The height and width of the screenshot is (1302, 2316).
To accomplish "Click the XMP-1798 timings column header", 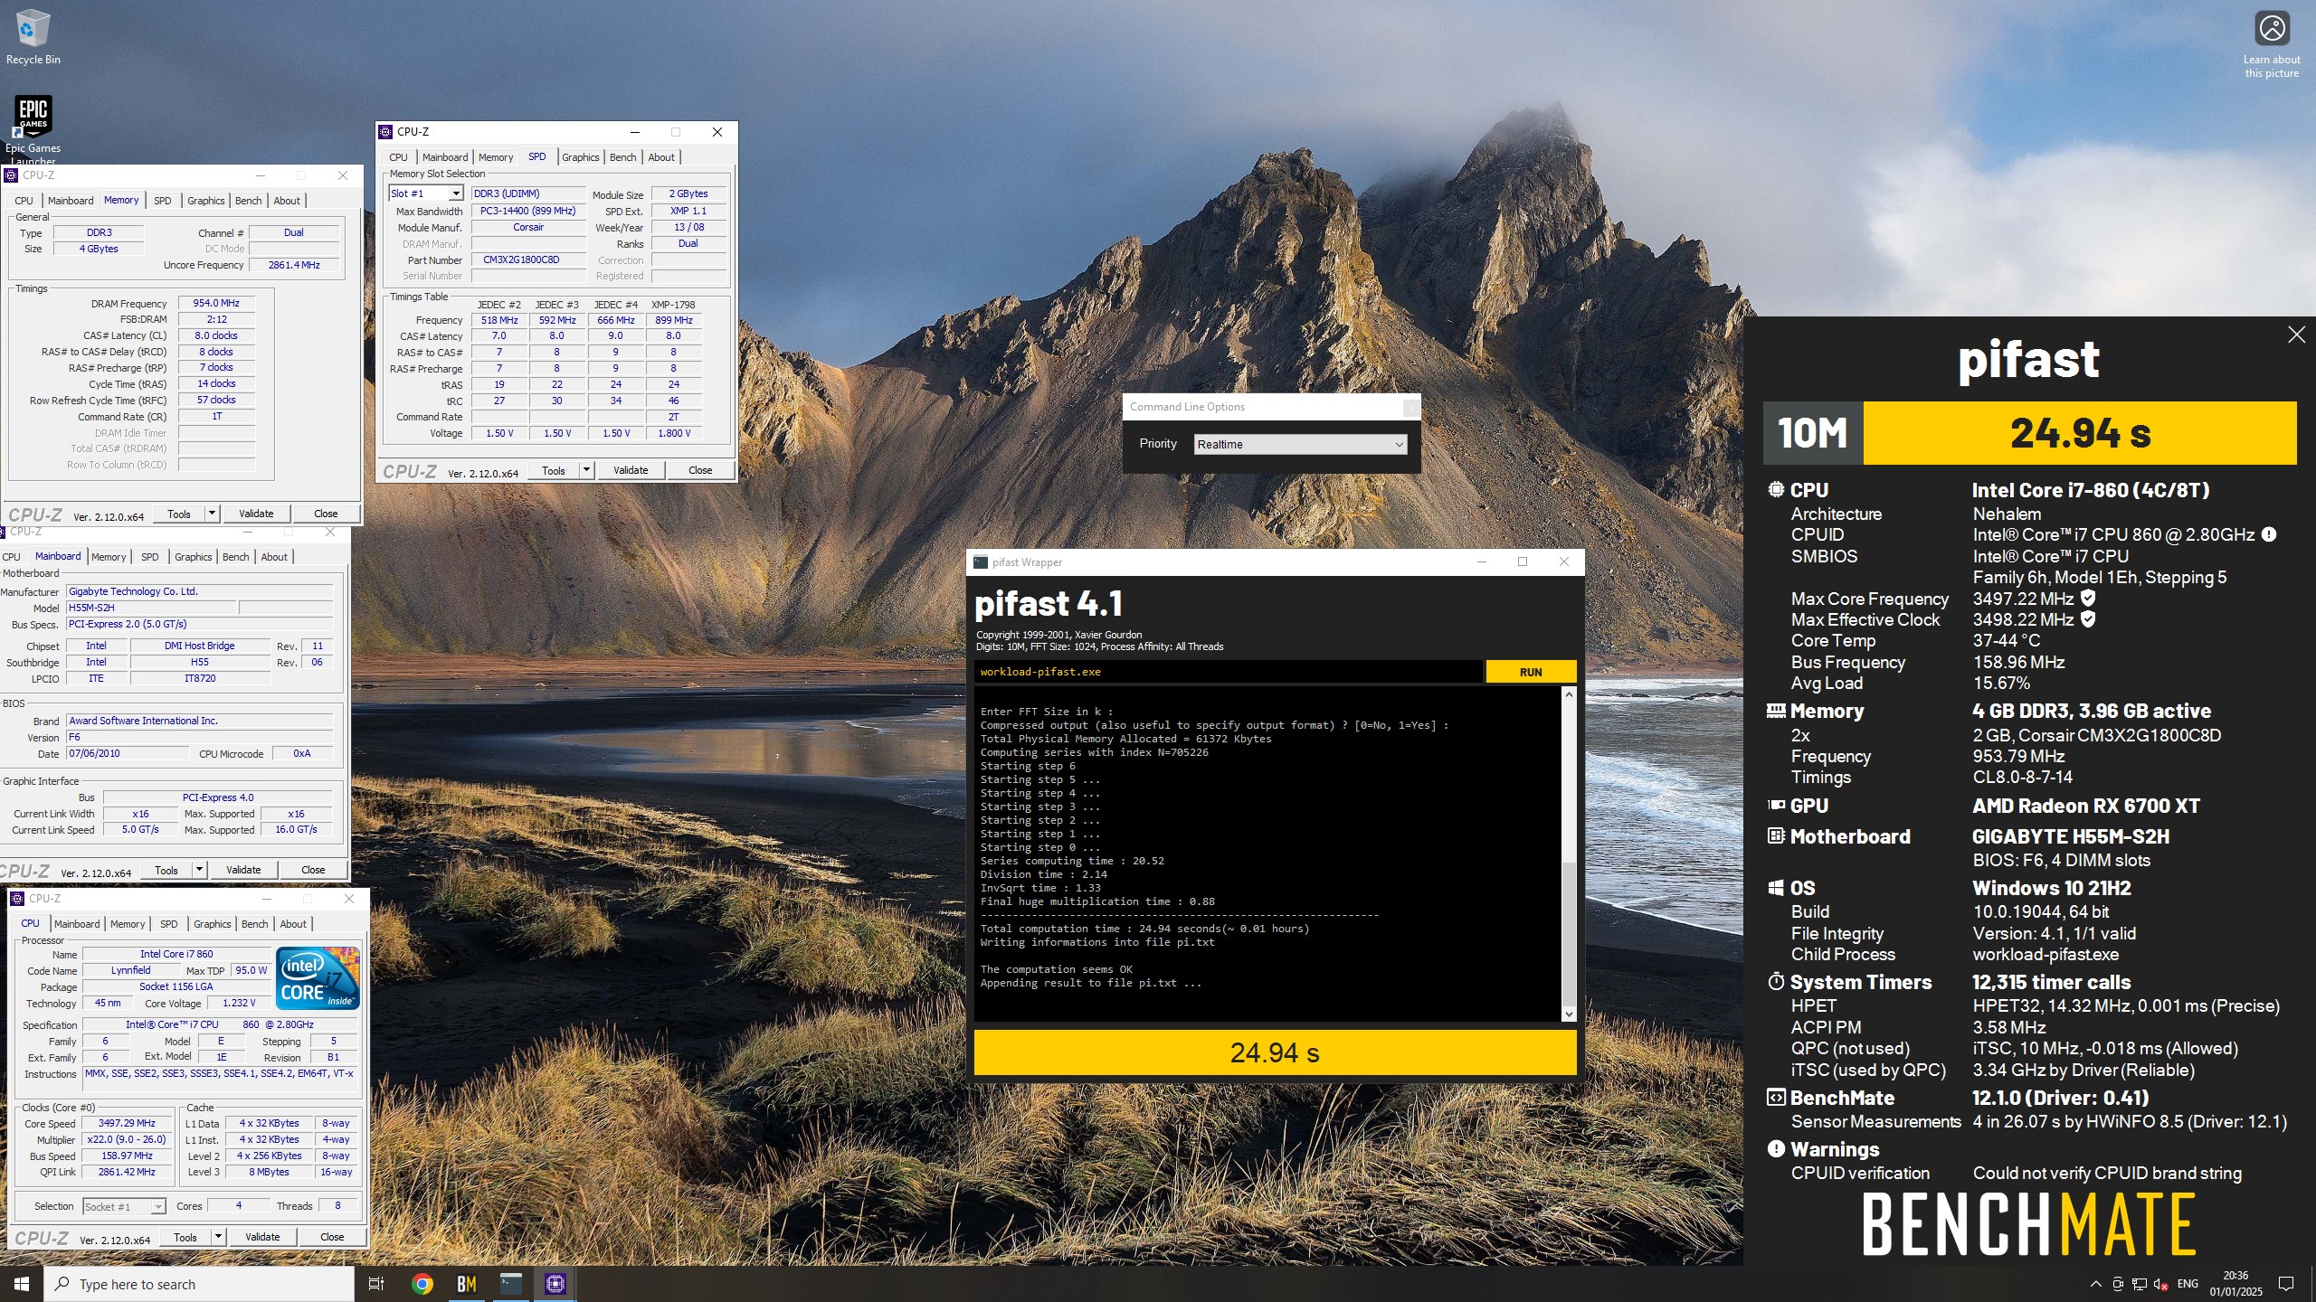I will pos(673,305).
